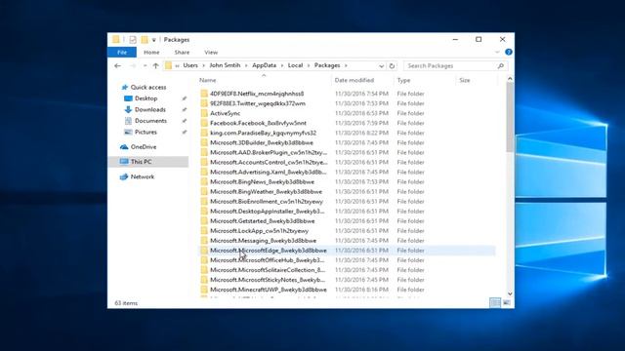
Task: Click the Properties quick access icon
Action: coord(133,39)
